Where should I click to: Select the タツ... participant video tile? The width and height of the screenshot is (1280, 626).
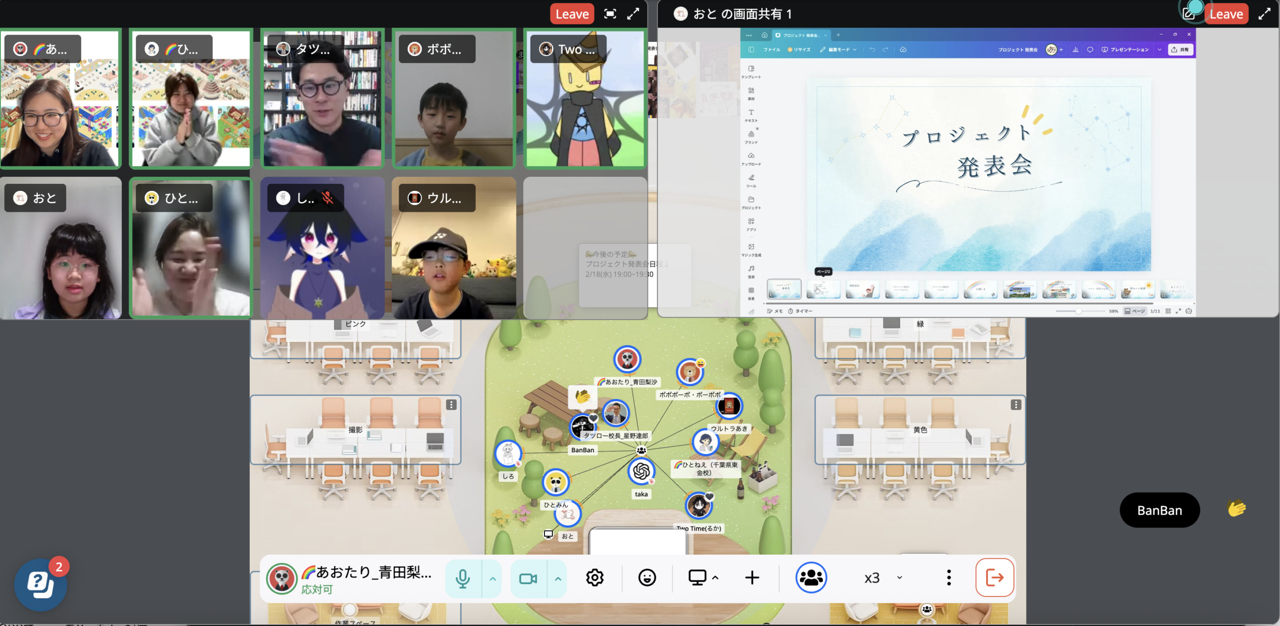tap(322, 99)
